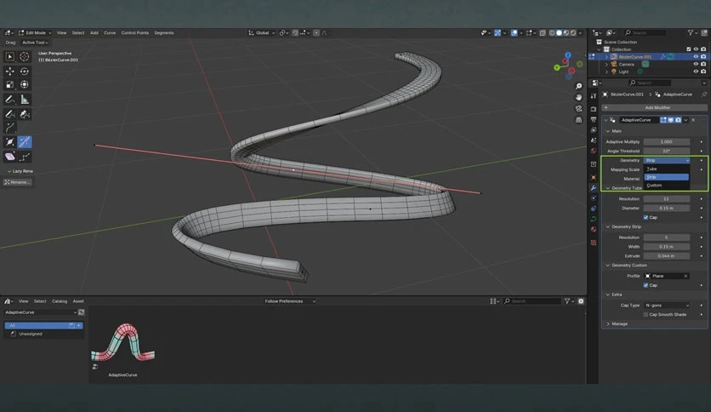Select the Curve Pen tool
The image size is (711, 412).
[25, 114]
